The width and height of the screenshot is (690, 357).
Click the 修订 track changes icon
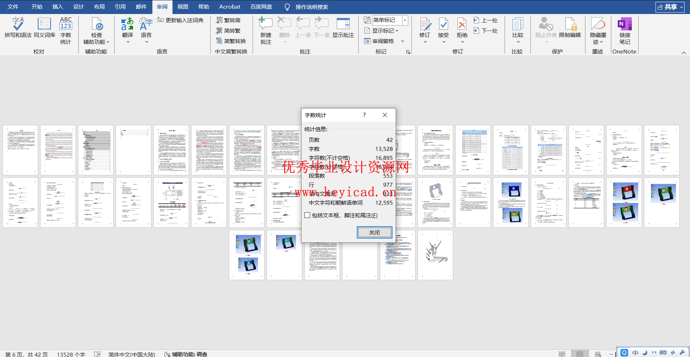pos(425,24)
